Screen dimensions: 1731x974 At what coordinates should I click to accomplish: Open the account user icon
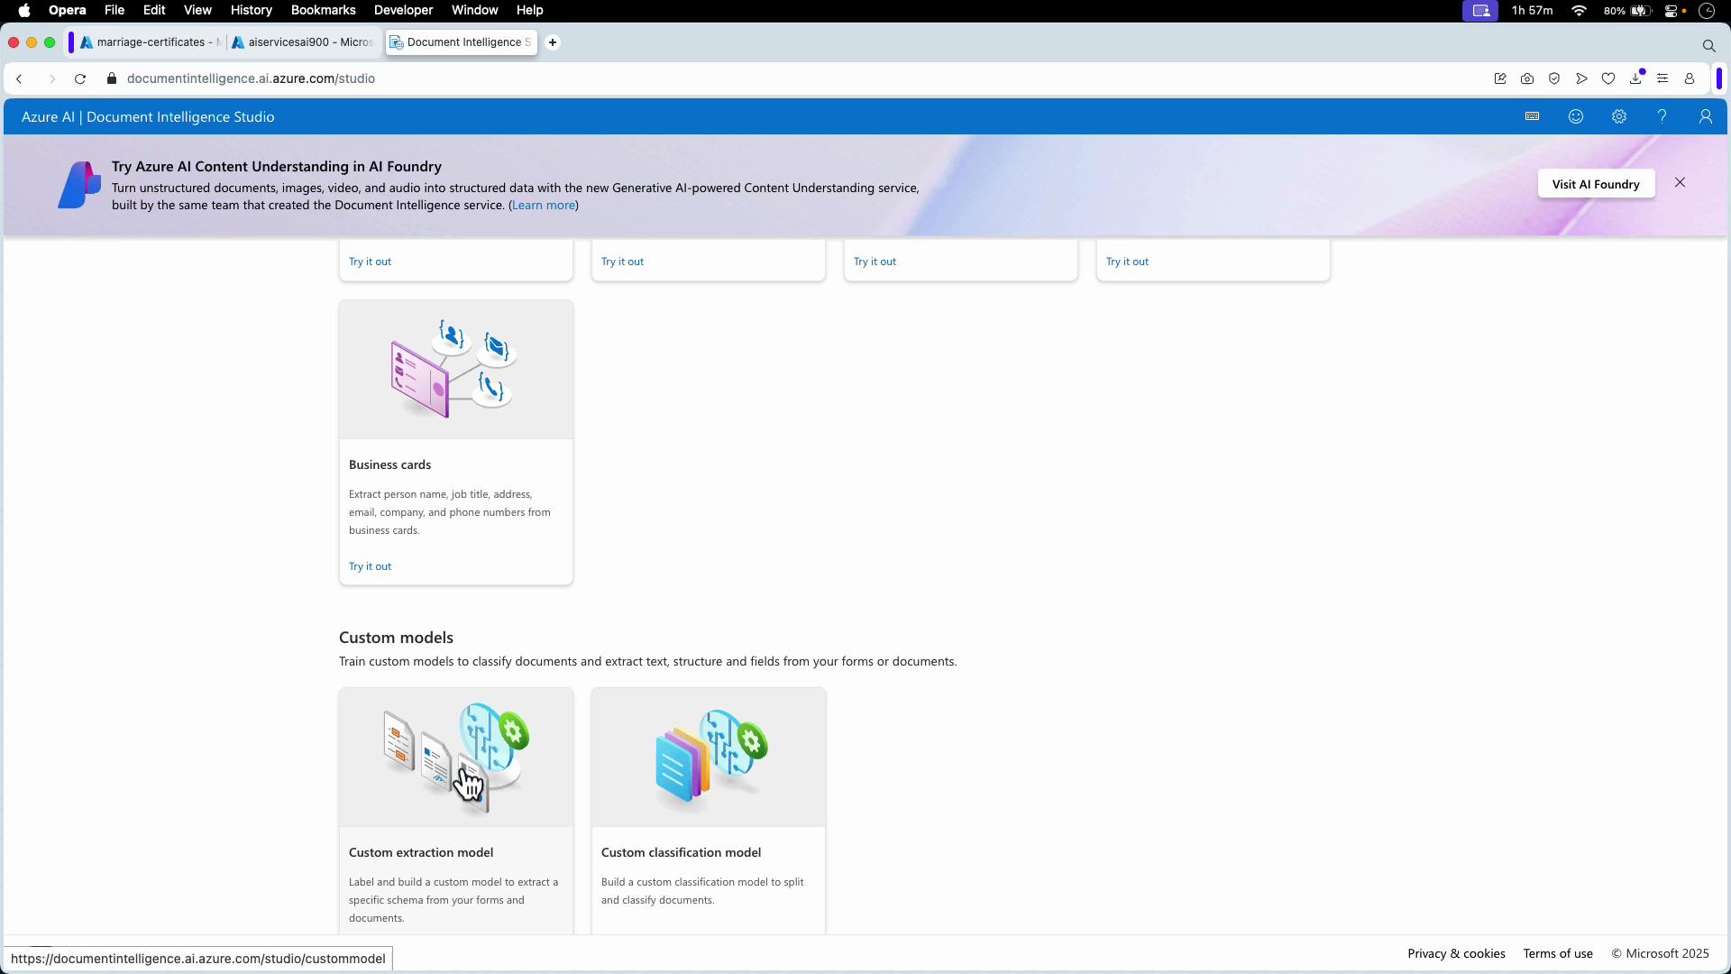click(x=1706, y=117)
